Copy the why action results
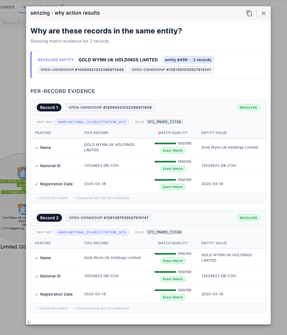287x335 pixels. point(249,13)
